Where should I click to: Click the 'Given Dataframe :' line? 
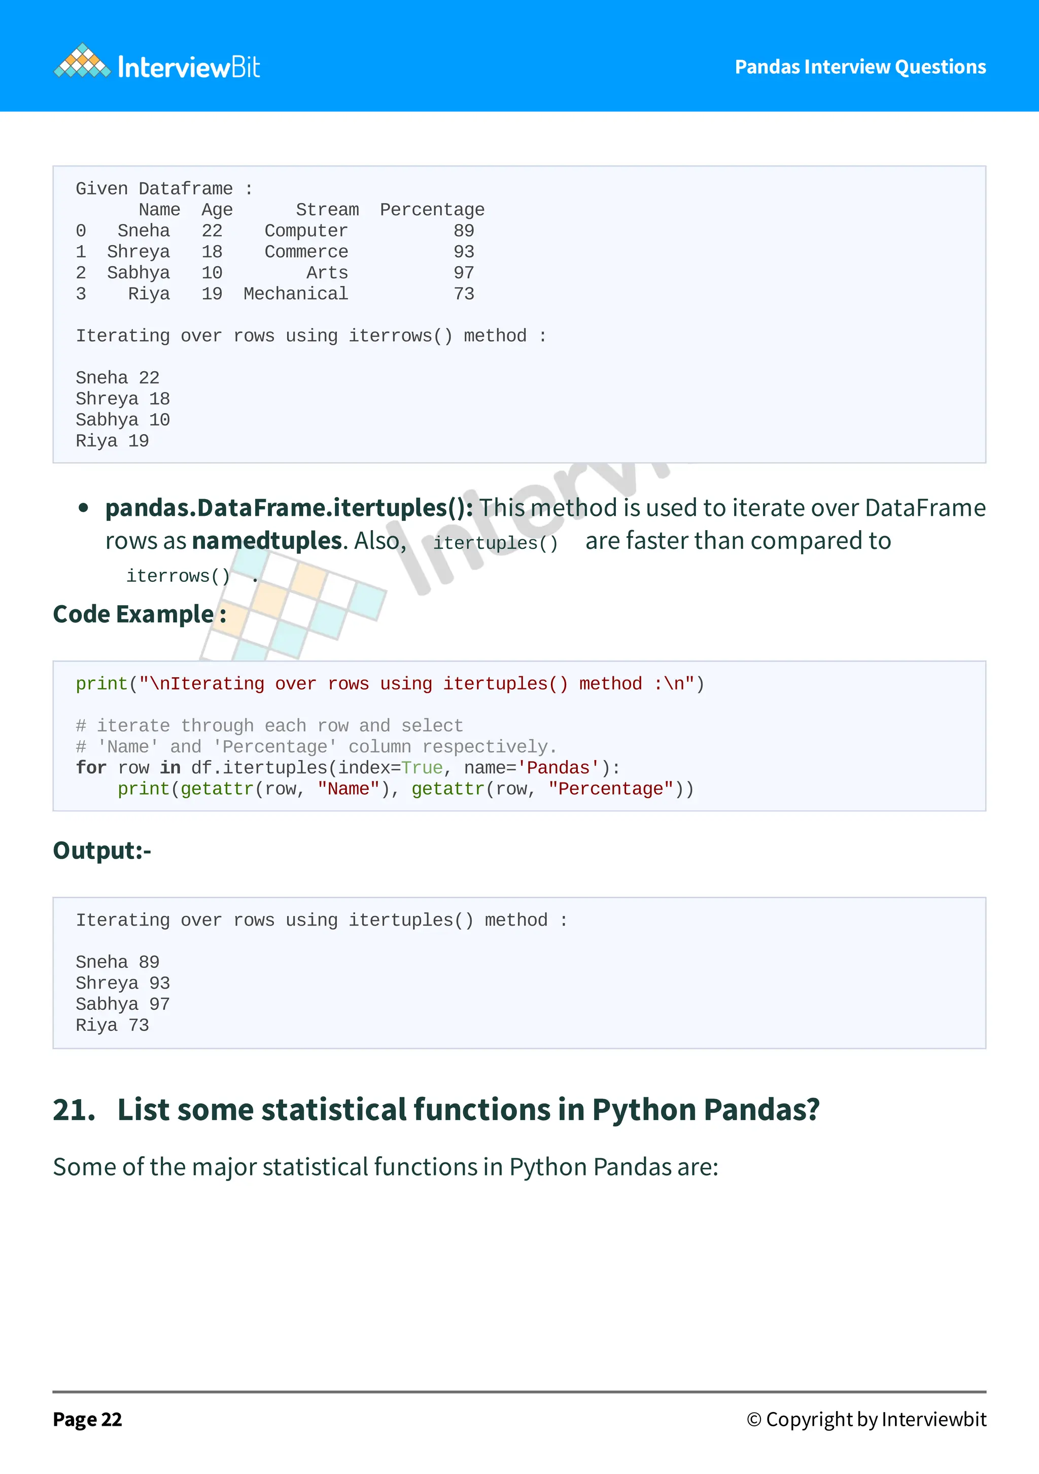[x=164, y=189]
